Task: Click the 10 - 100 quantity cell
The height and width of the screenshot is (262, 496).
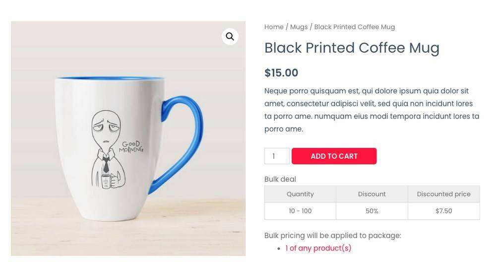Action: point(300,211)
